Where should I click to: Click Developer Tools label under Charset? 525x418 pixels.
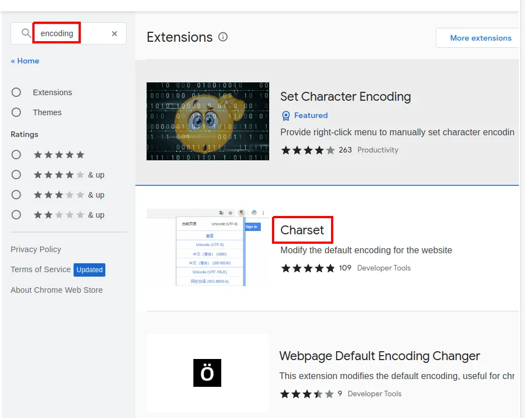click(383, 268)
